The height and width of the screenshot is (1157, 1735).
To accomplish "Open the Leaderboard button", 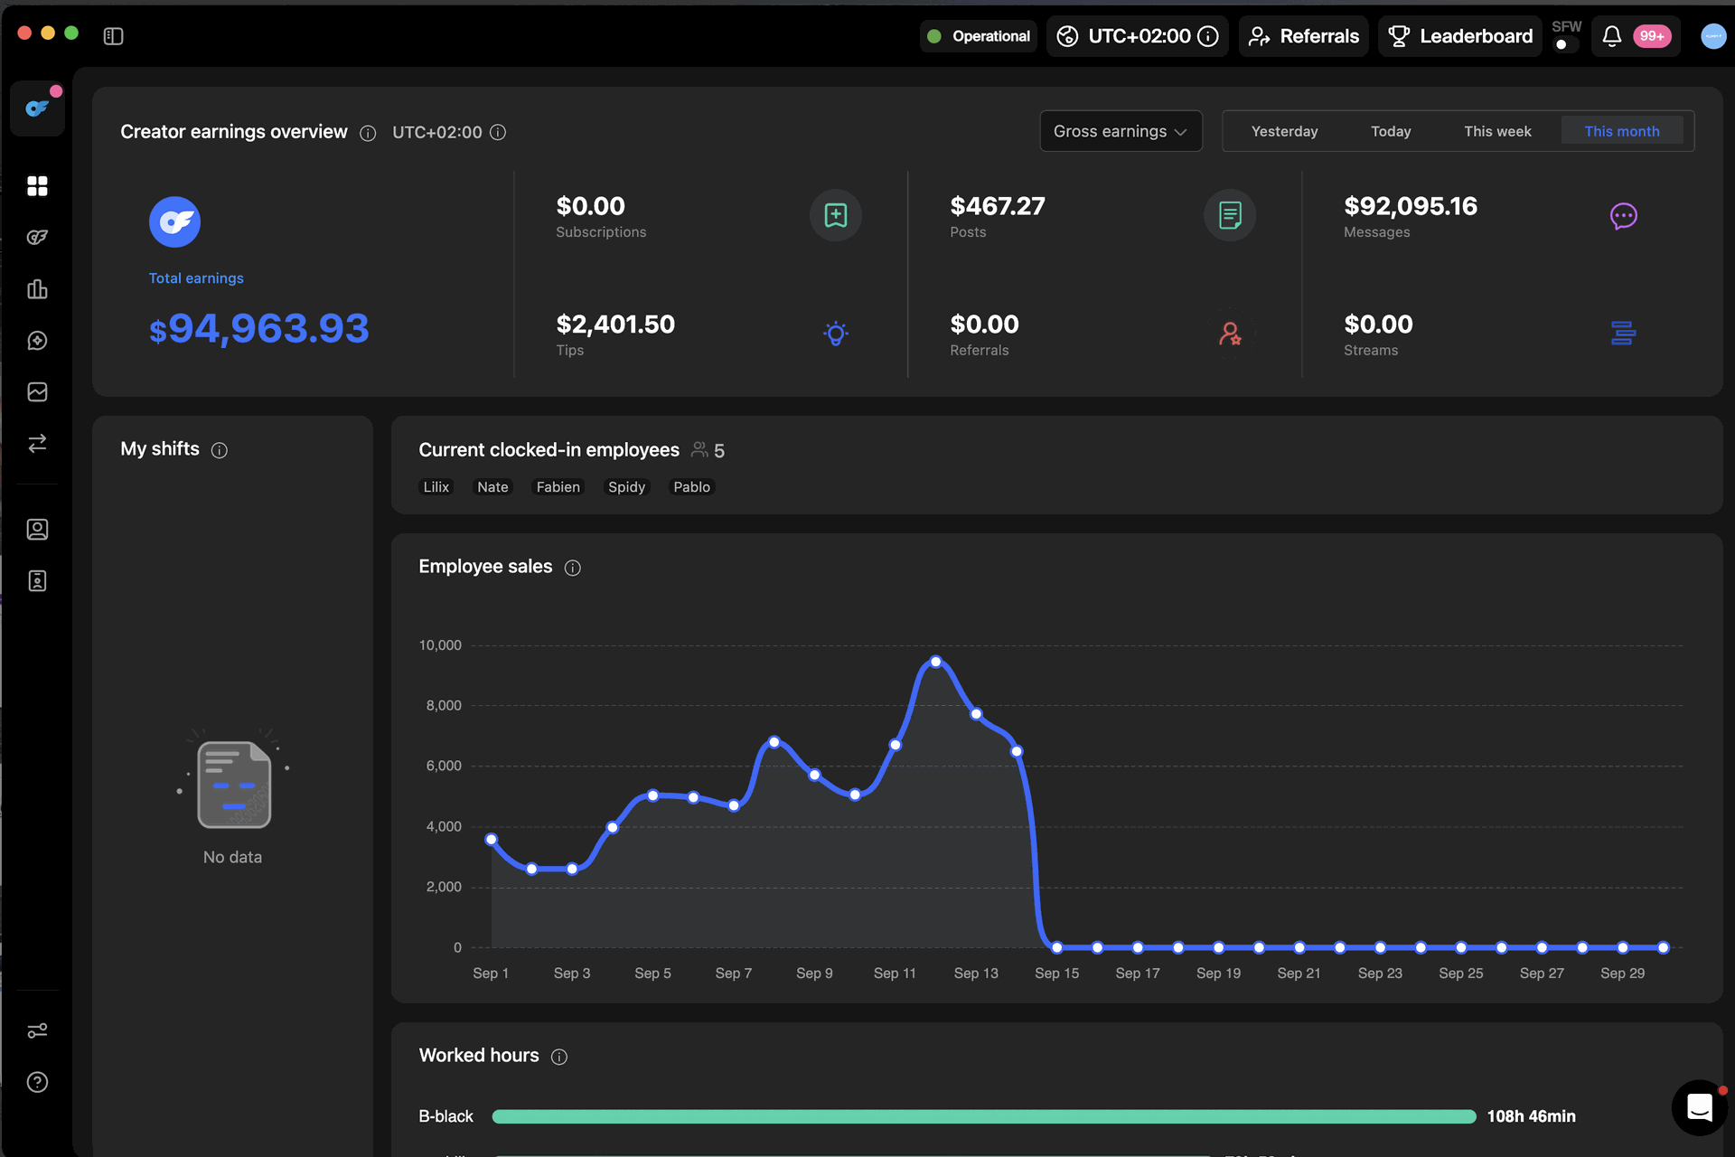I will (x=1460, y=36).
